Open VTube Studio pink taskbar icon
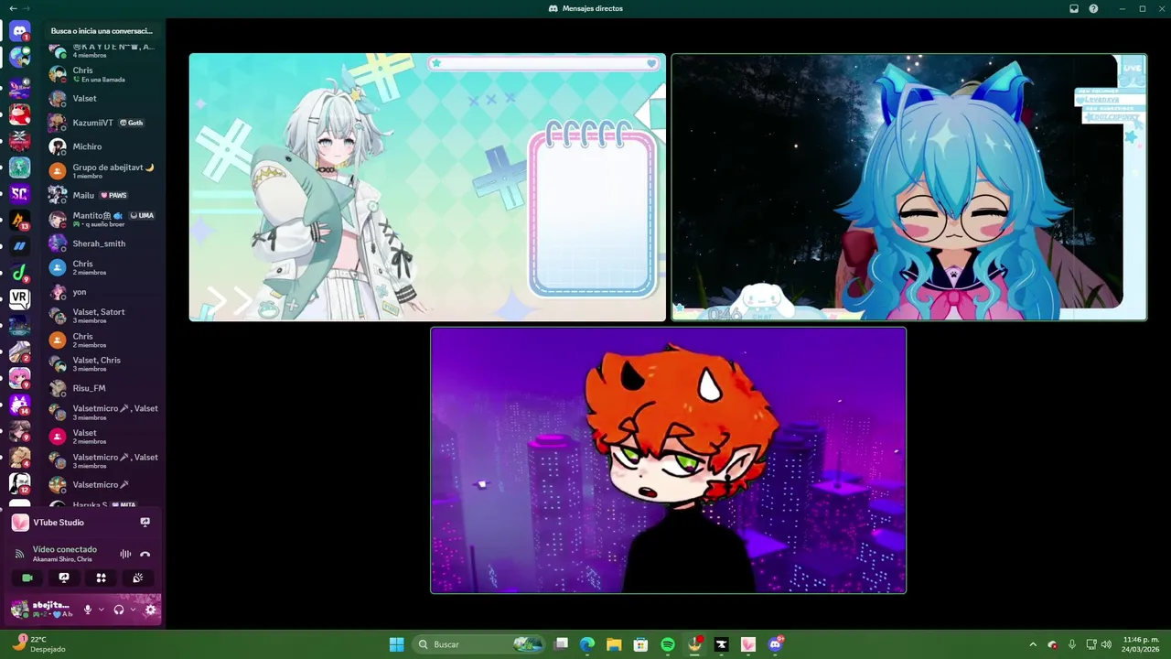Viewport: 1171px width, 659px height. 748,644
